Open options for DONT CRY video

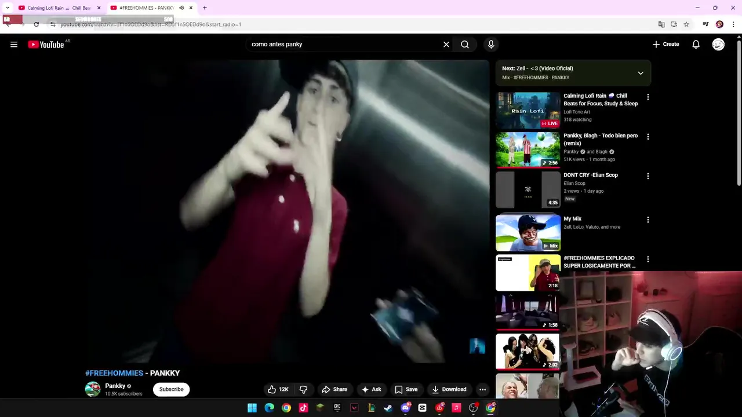pyautogui.click(x=648, y=176)
